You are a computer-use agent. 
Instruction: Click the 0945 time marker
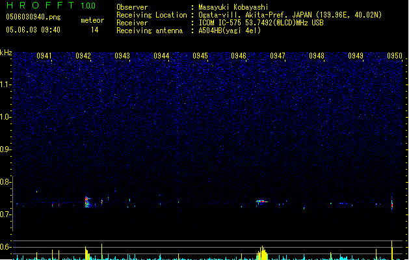click(200, 56)
